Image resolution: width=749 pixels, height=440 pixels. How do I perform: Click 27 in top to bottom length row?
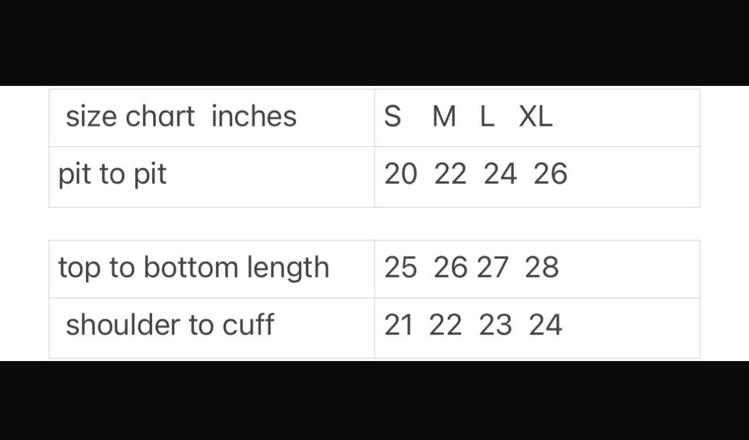[492, 268]
